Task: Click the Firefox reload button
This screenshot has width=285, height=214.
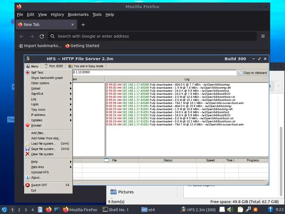Action: click(42, 36)
